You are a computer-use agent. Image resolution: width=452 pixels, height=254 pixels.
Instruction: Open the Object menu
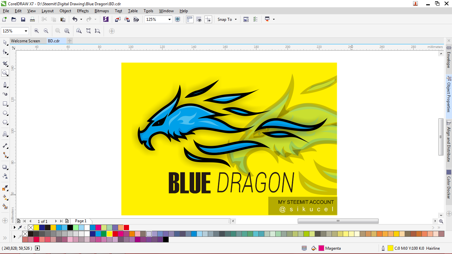pyautogui.click(x=65, y=11)
